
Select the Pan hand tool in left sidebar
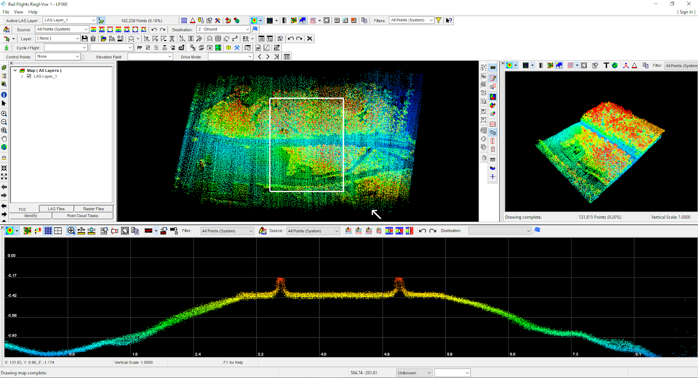pyautogui.click(x=4, y=139)
